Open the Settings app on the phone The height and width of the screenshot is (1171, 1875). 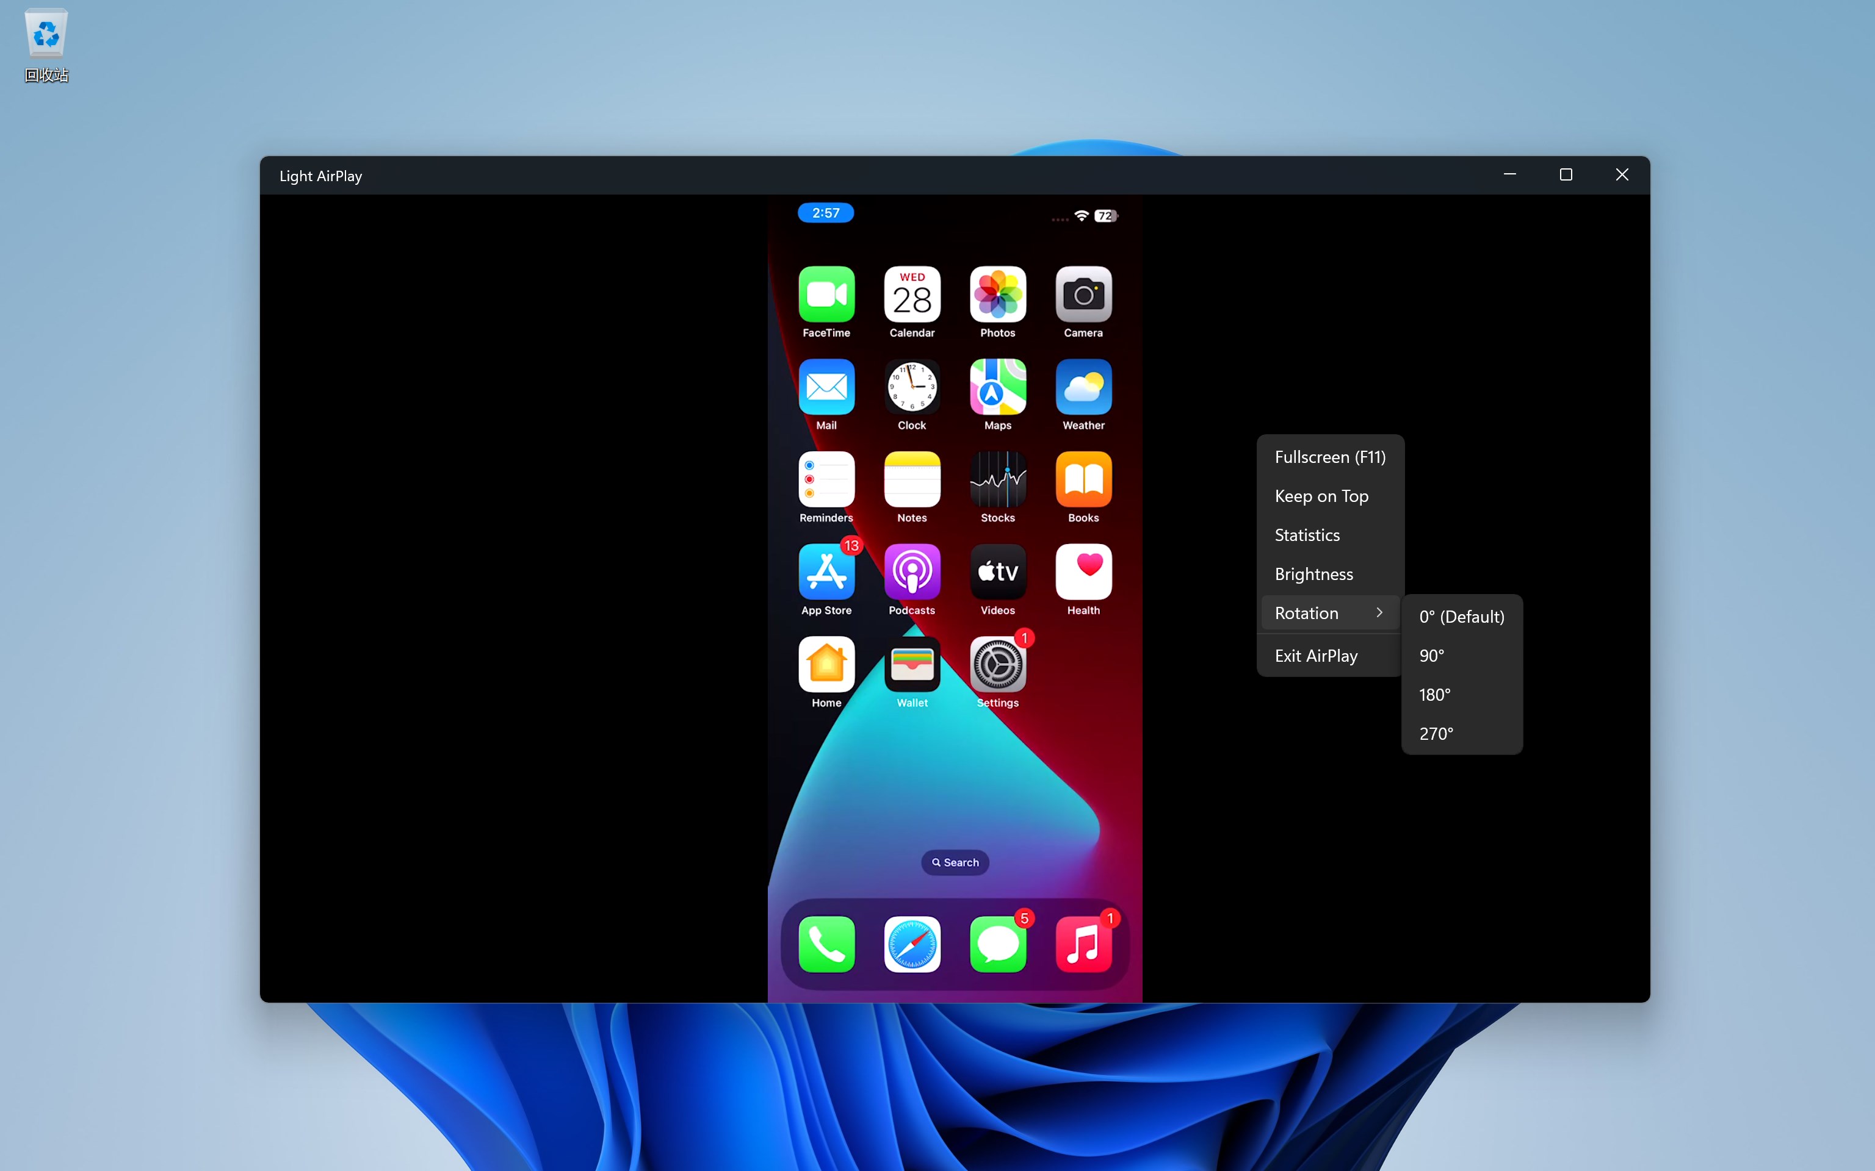coord(997,665)
